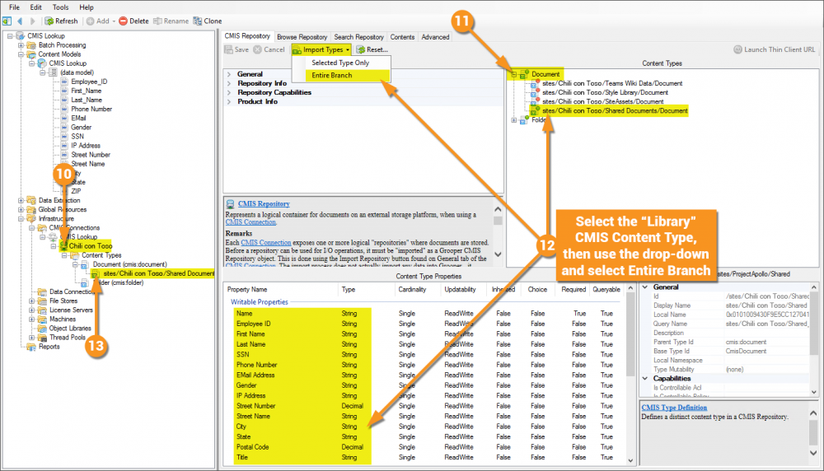Click the Launch Thin Client URL icon
This screenshot has height=471, width=824.
tap(737, 49)
